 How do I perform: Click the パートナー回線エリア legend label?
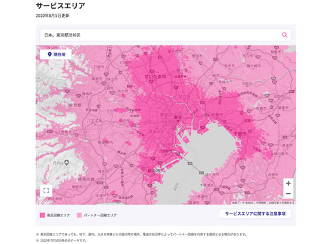pos(100,216)
